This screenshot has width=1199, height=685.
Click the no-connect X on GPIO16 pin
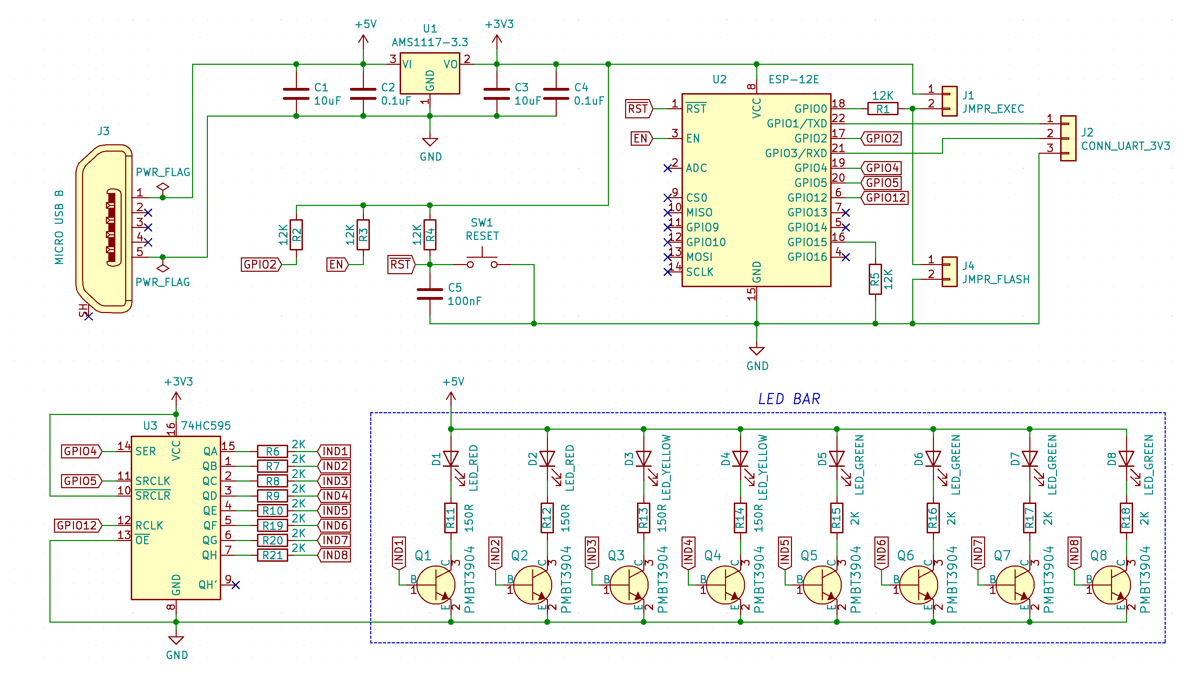(846, 257)
